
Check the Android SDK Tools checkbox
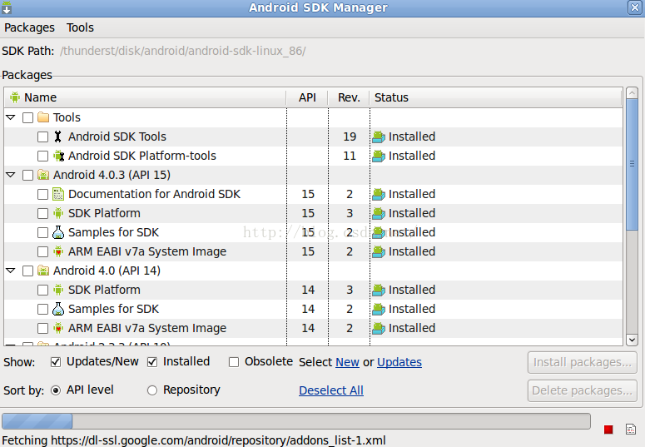coord(42,137)
